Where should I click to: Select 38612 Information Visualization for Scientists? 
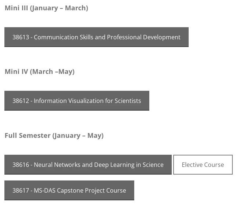(77, 101)
